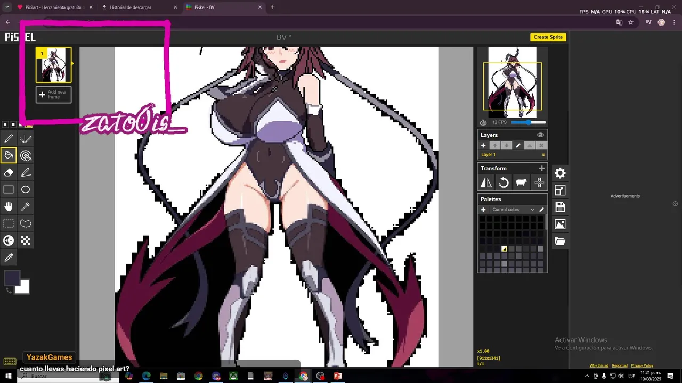
Task: Go back with browser arrow
Action: pyautogui.click(x=7, y=22)
